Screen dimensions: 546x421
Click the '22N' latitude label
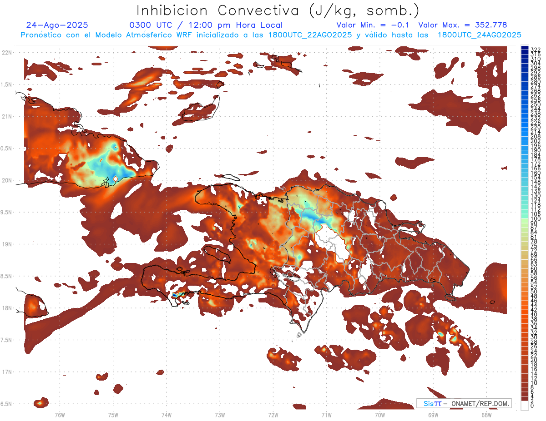6,53
